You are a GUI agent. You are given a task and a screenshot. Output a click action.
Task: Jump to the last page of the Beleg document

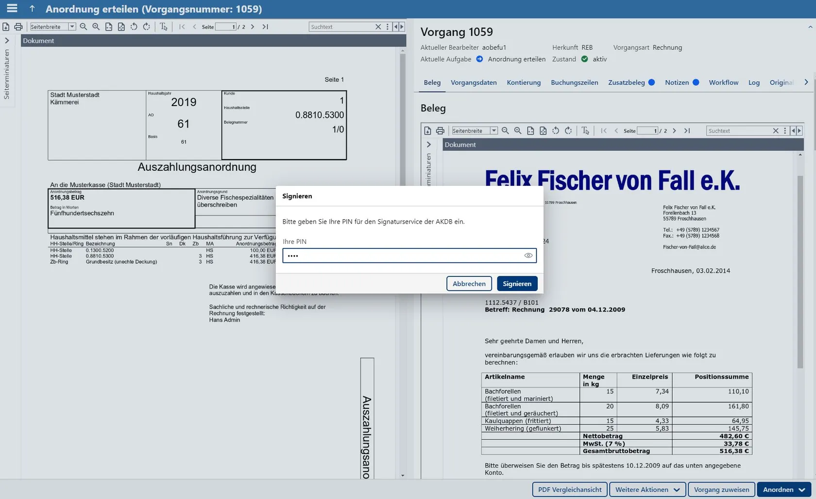(687, 130)
